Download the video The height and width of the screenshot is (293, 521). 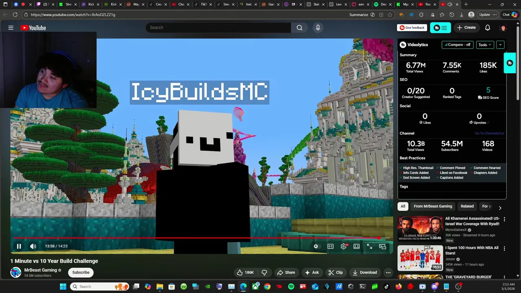point(365,272)
